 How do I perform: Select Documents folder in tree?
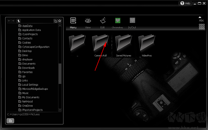27,64
